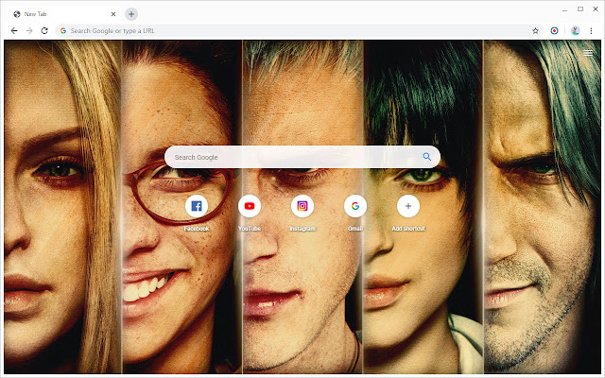Open Chrome three-dot menu

[591, 31]
